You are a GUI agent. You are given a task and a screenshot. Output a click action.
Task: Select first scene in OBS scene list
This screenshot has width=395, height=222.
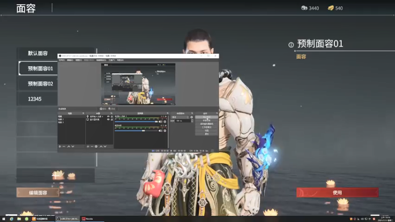[x=71, y=116]
